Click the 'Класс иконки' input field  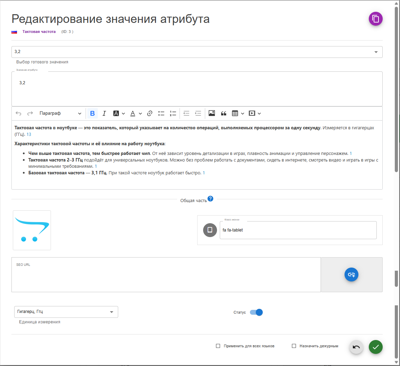point(298,230)
